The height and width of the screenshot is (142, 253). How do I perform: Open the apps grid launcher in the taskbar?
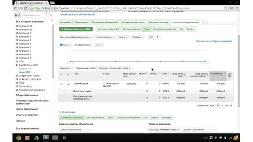tap(64, 138)
